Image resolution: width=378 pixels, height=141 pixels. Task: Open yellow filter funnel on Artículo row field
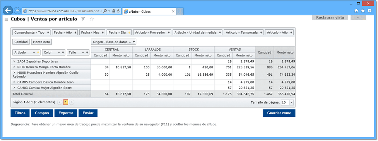tap(38, 53)
